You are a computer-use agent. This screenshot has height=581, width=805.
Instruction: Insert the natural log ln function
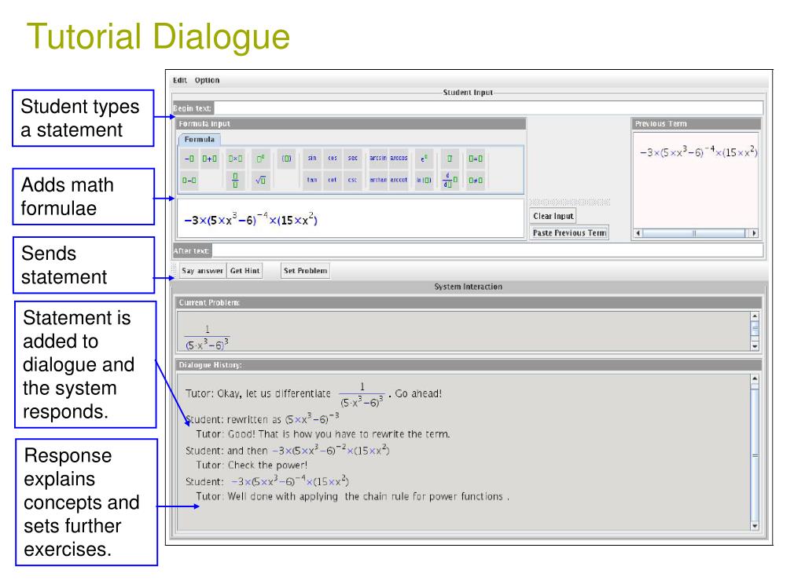pos(424,180)
